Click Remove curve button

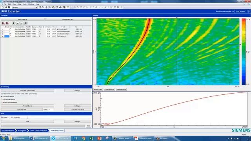pyautogui.click(x=121, y=90)
